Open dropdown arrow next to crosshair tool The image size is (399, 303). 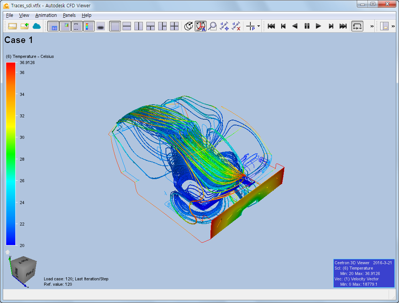(258, 26)
